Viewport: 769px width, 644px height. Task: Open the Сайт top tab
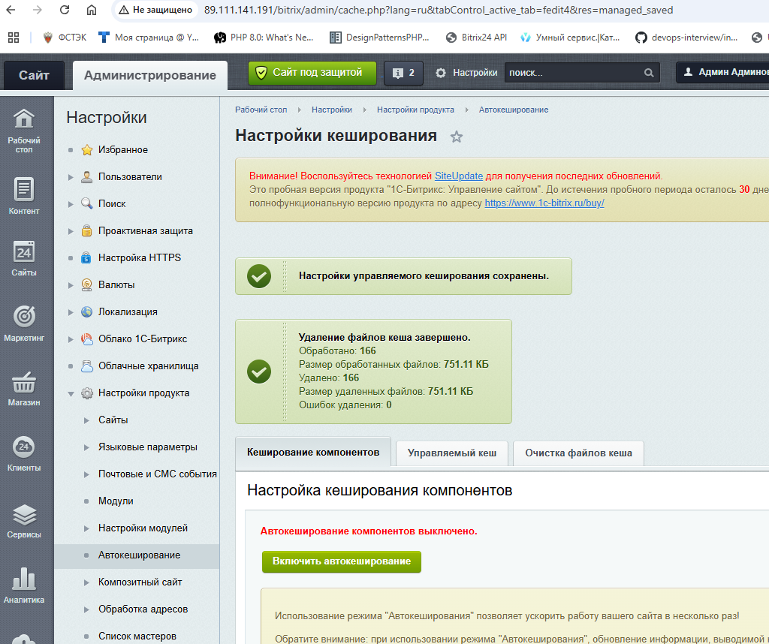(34, 75)
